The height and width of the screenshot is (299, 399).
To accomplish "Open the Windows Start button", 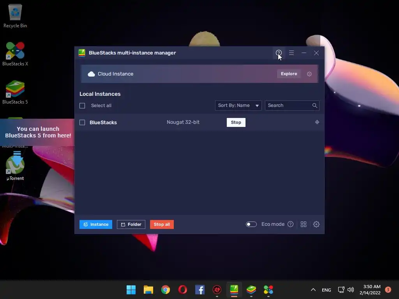I will click(131, 290).
